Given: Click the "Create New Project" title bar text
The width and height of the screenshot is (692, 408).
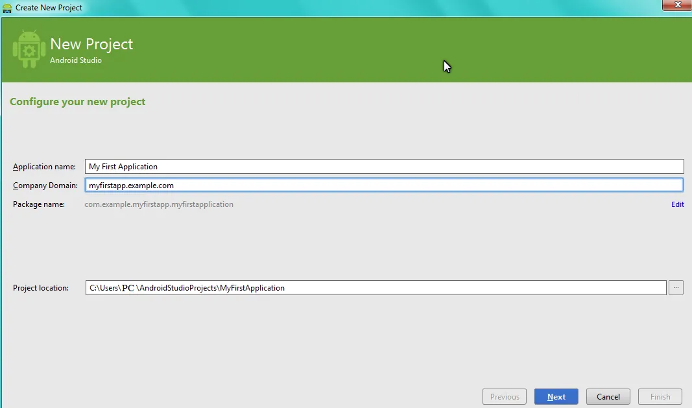Looking at the screenshot, I should coord(49,8).
